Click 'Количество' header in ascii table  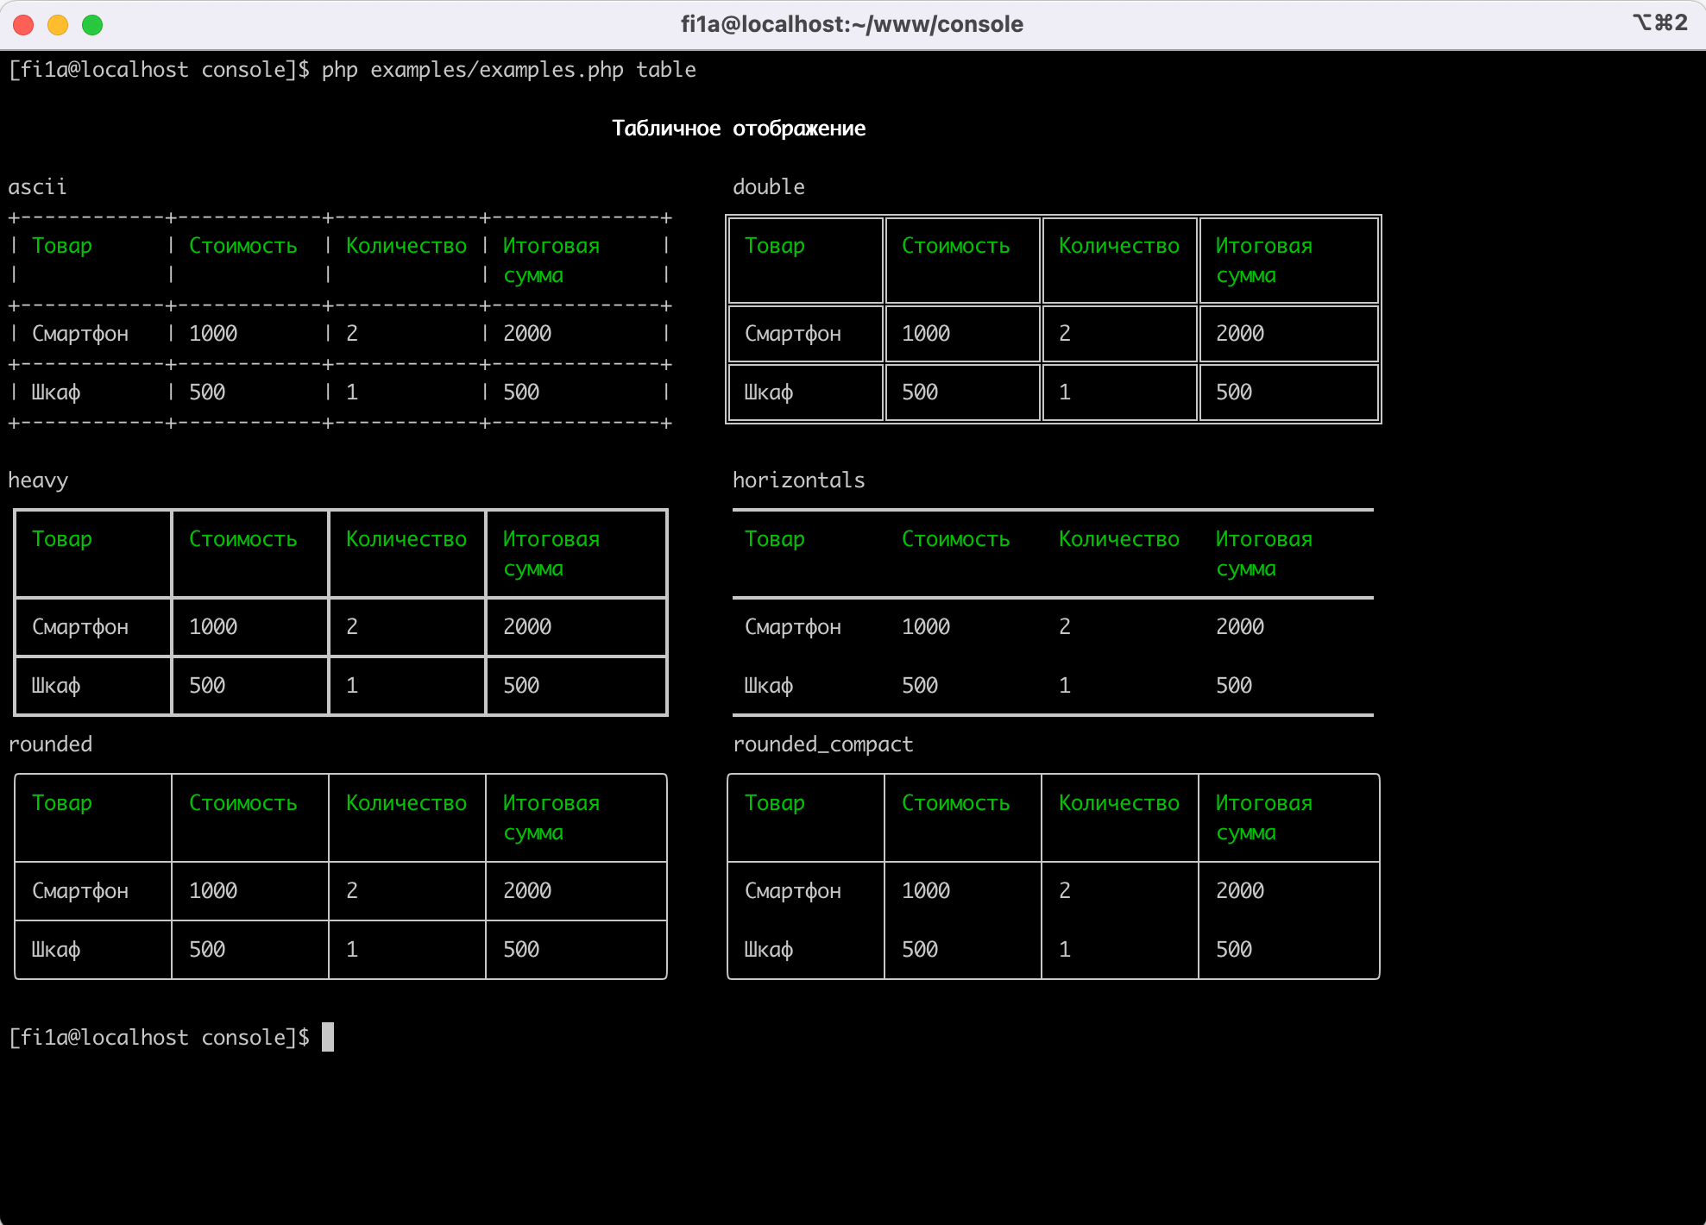(406, 246)
